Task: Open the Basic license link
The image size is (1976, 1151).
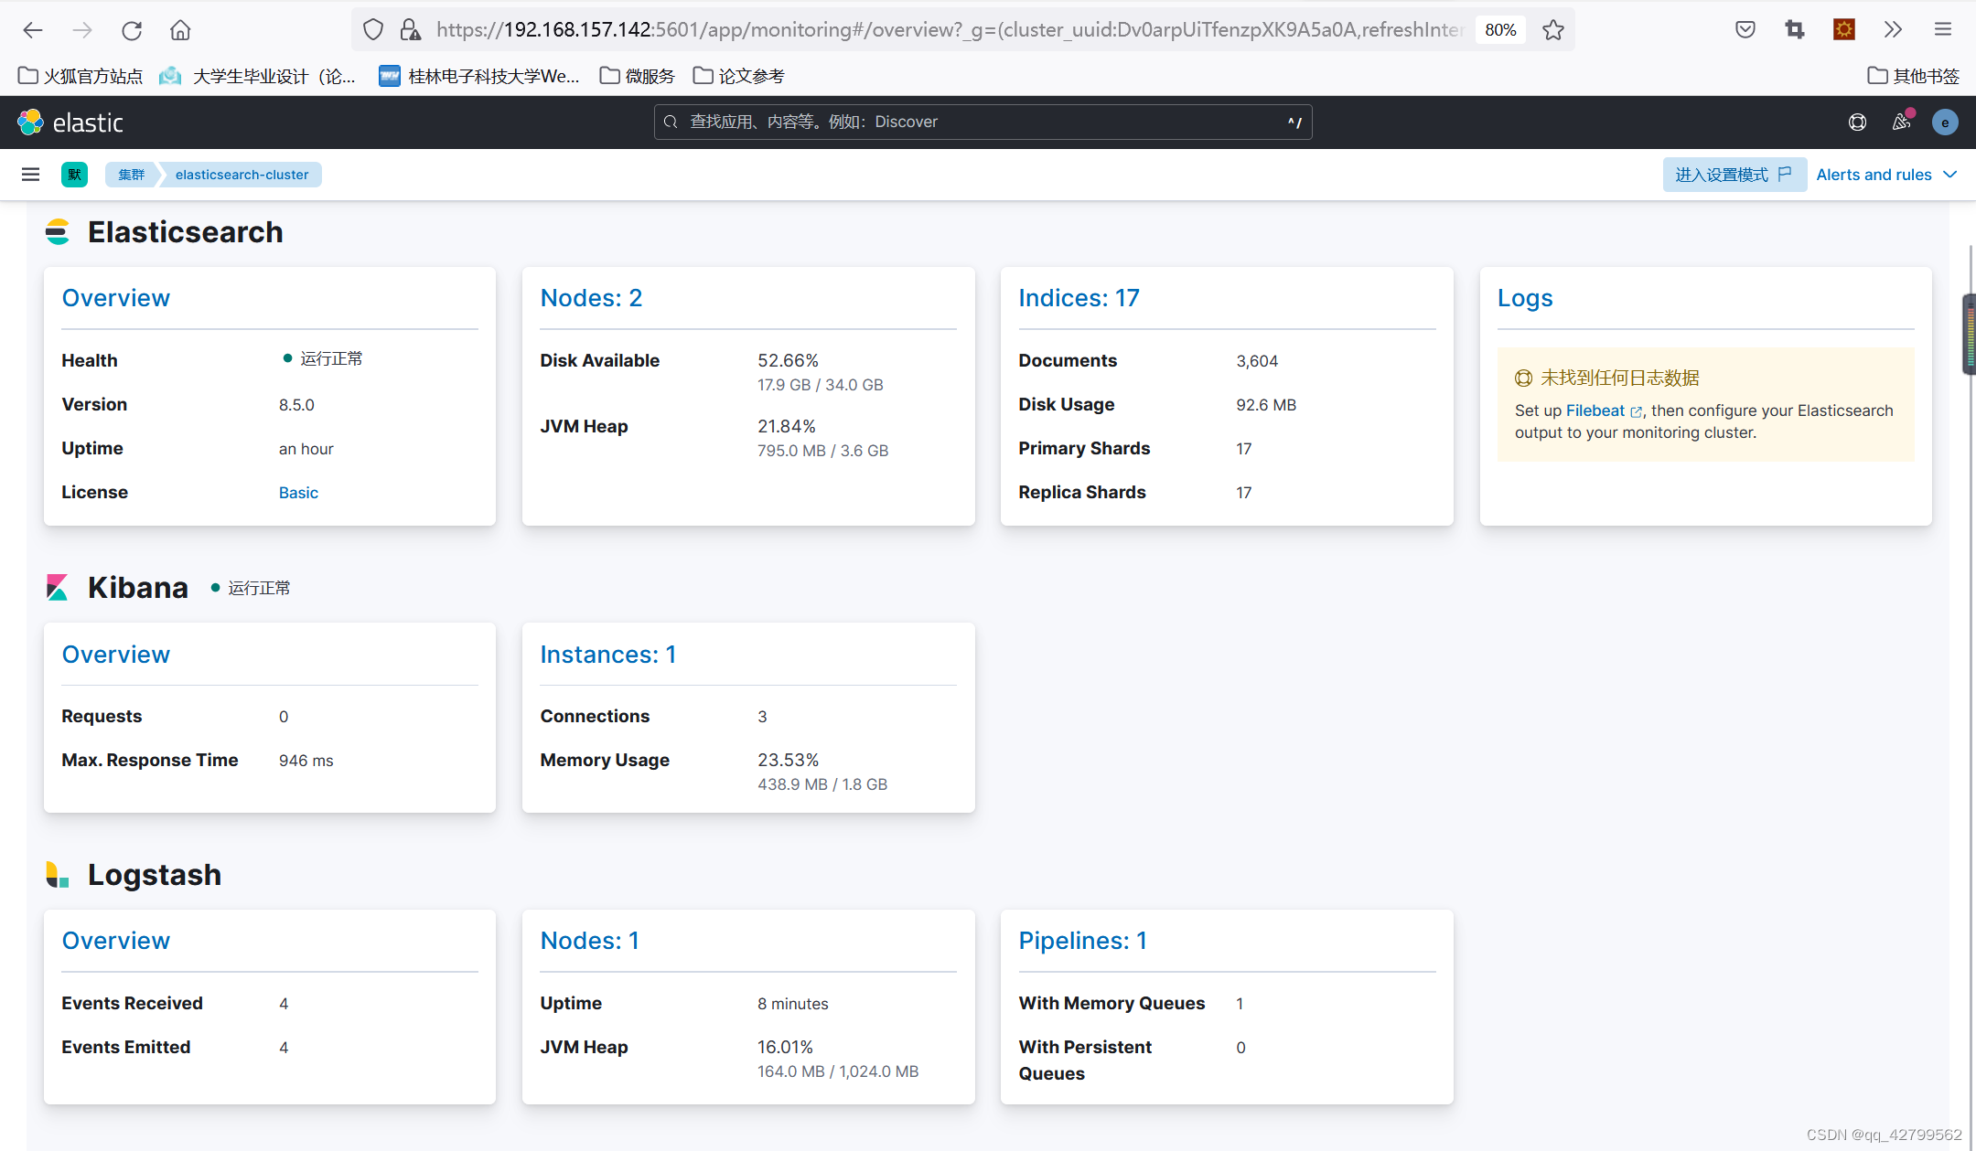Action: click(298, 493)
